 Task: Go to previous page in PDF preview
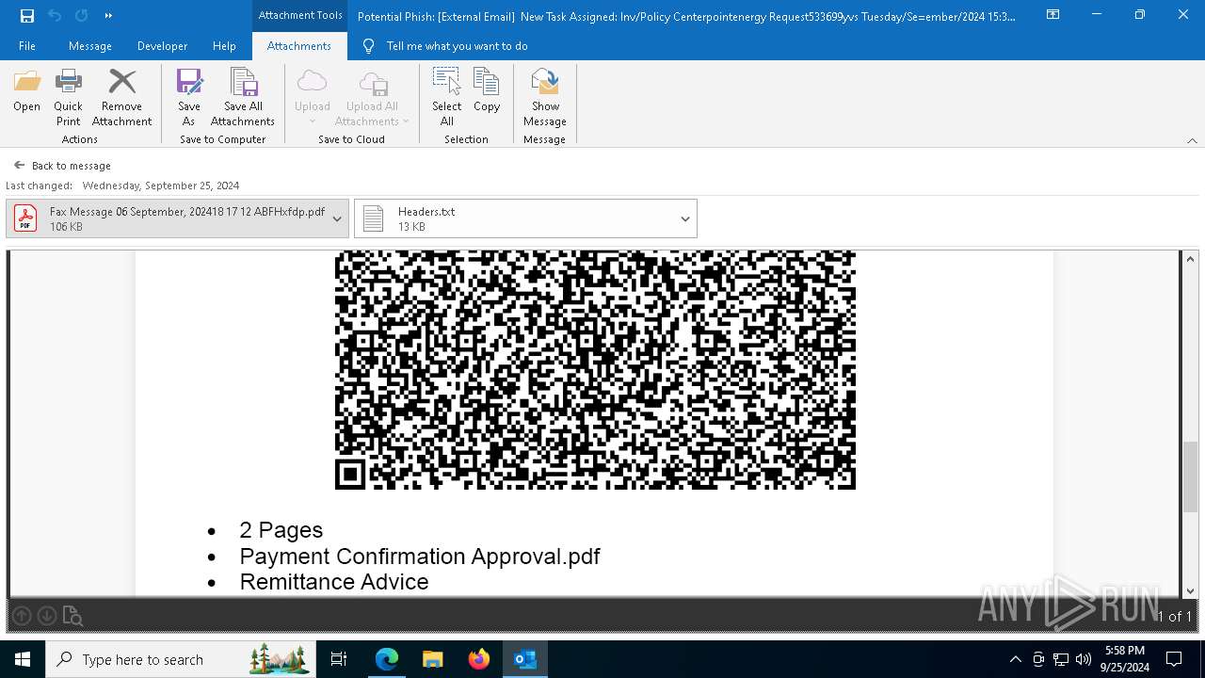coord(22,616)
